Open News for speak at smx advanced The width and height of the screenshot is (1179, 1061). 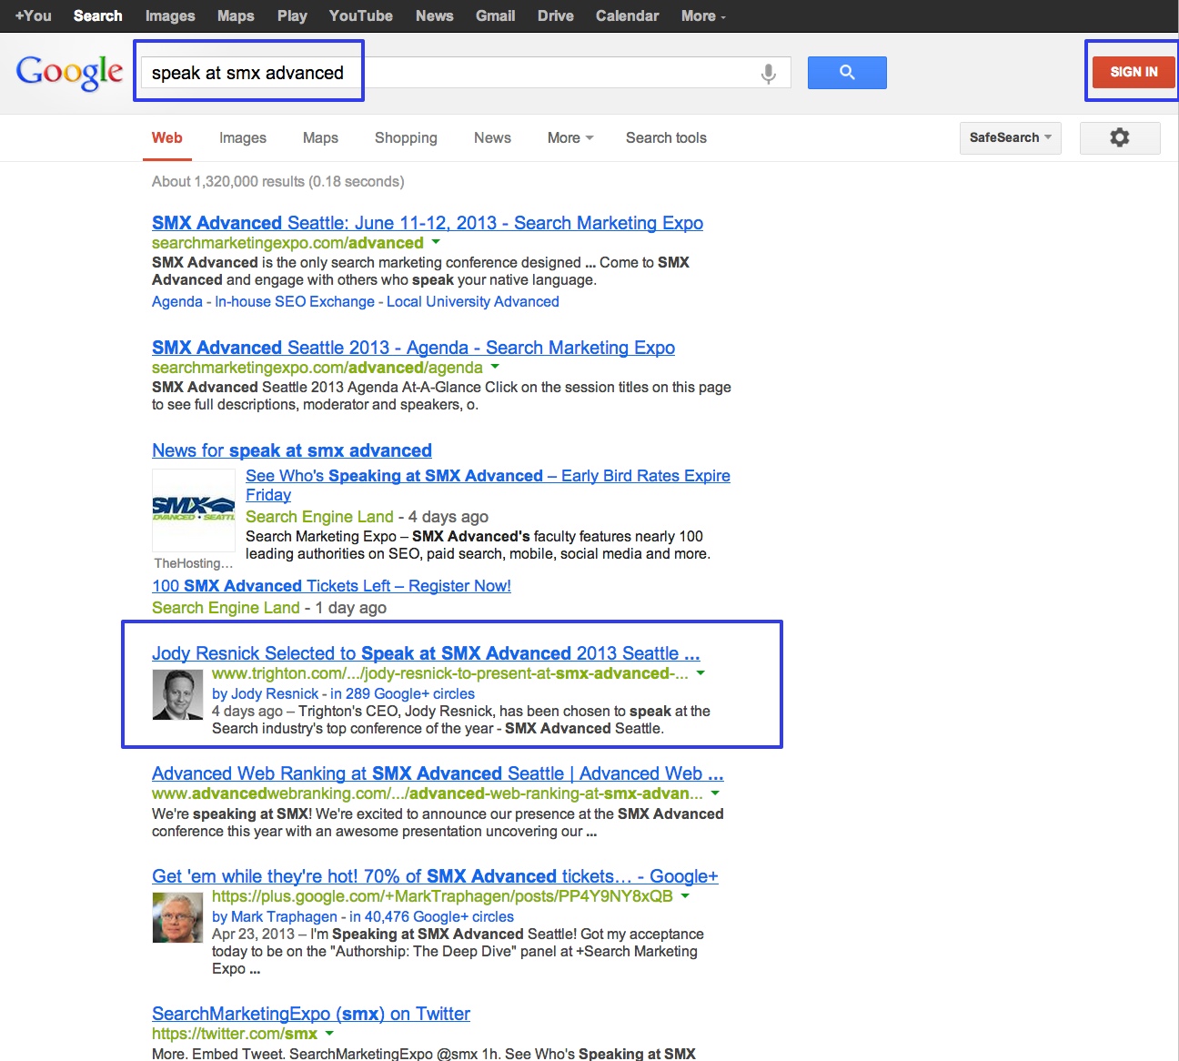click(x=292, y=450)
